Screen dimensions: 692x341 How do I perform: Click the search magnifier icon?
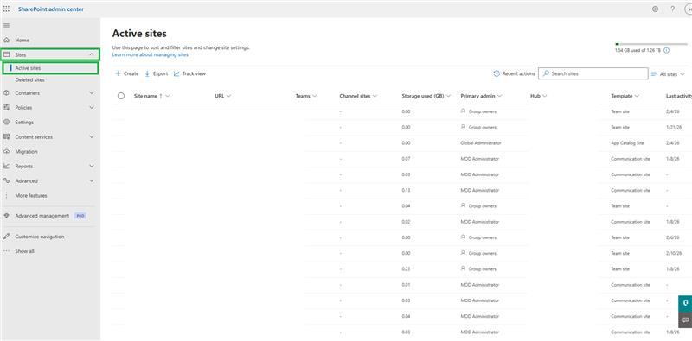click(547, 73)
